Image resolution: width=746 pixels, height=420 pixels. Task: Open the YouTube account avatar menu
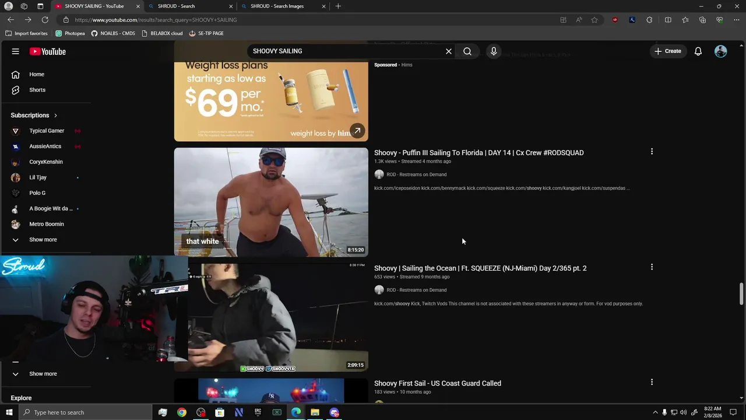click(x=721, y=51)
